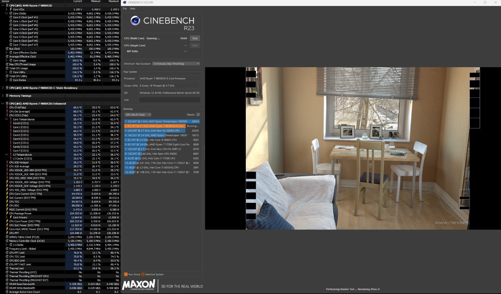Click lightning icon beside CPU VDDCR_VDD Voltage
The width and height of the screenshot is (501, 294).
[x=7, y=182]
